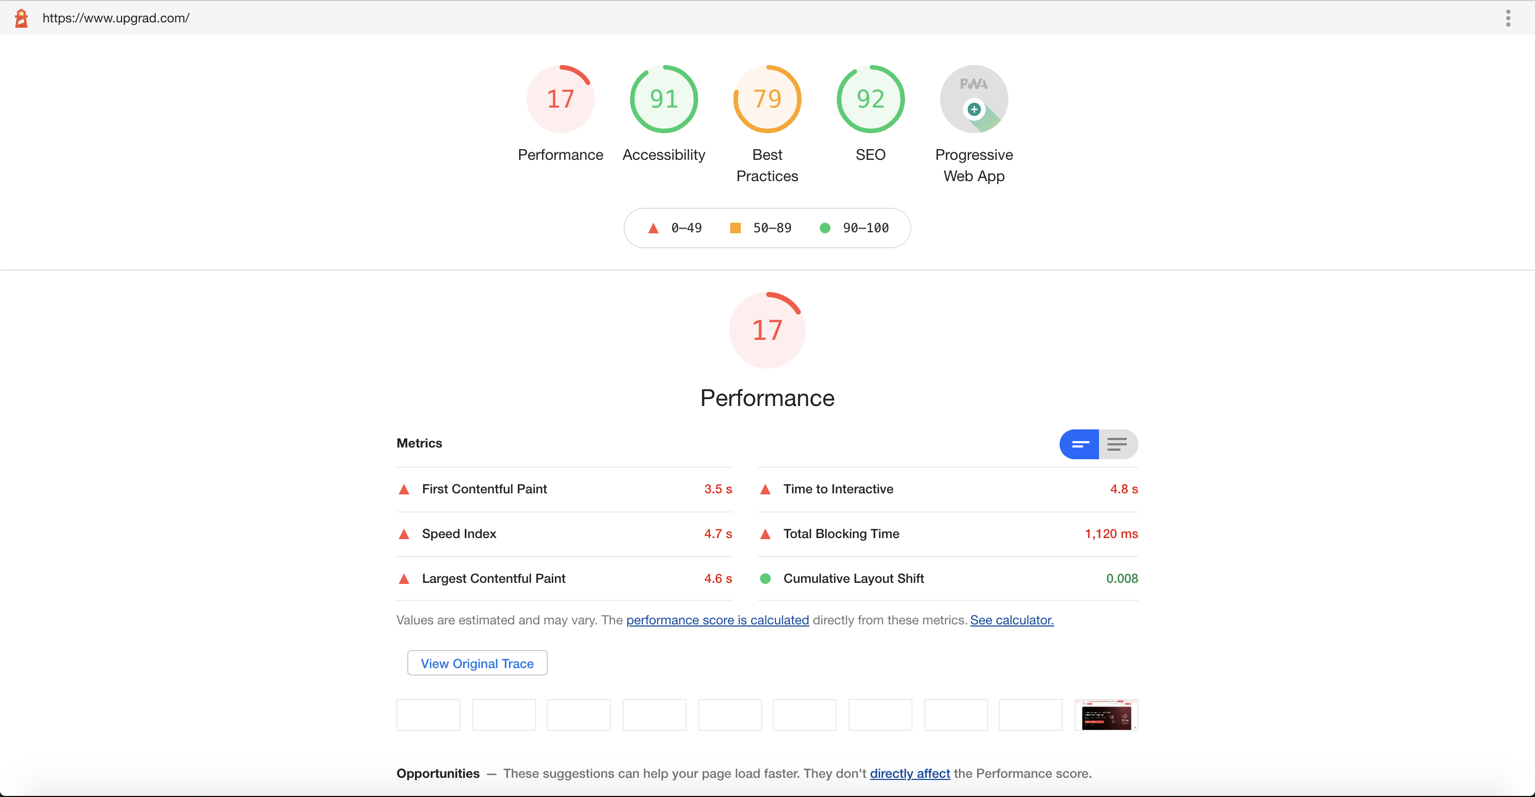The height and width of the screenshot is (797, 1535).
Task: Open the three-dot tools menu
Action: click(1508, 18)
